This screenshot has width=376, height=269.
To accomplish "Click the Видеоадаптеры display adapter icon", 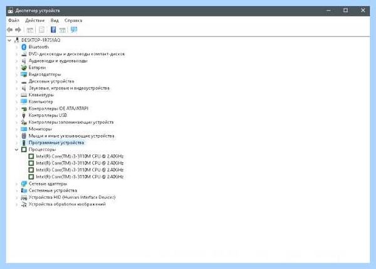I will (24, 74).
